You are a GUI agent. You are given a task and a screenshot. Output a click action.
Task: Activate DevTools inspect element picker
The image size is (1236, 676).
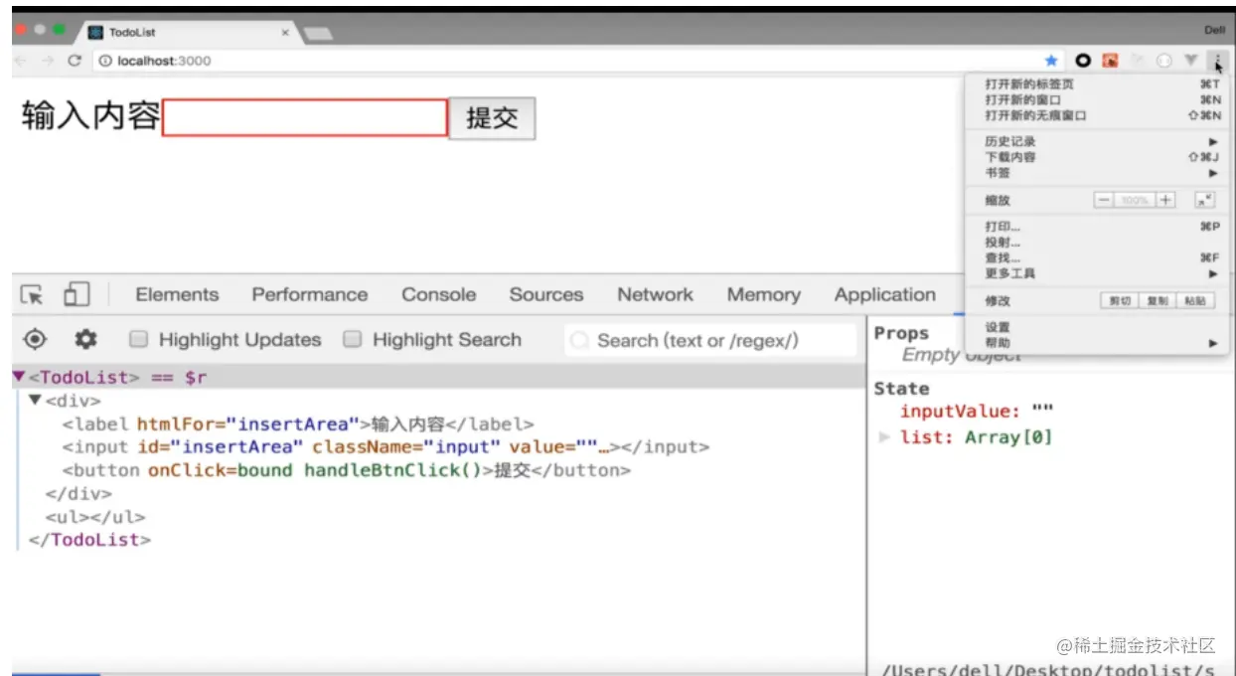[32, 295]
